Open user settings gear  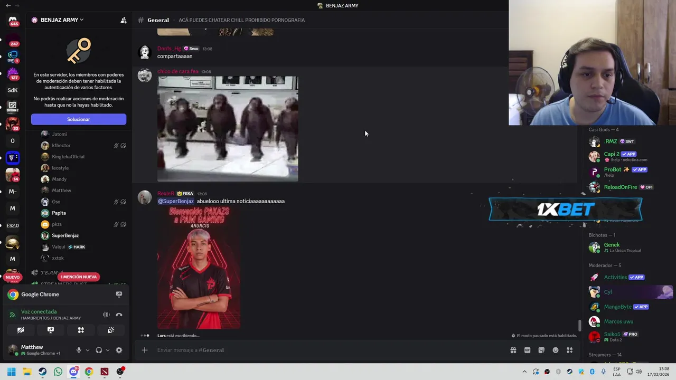119,350
